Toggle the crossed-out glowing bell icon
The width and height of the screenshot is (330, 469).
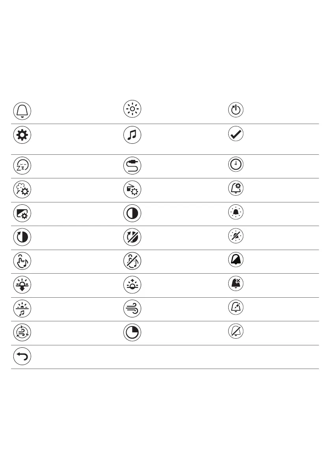click(235, 237)
